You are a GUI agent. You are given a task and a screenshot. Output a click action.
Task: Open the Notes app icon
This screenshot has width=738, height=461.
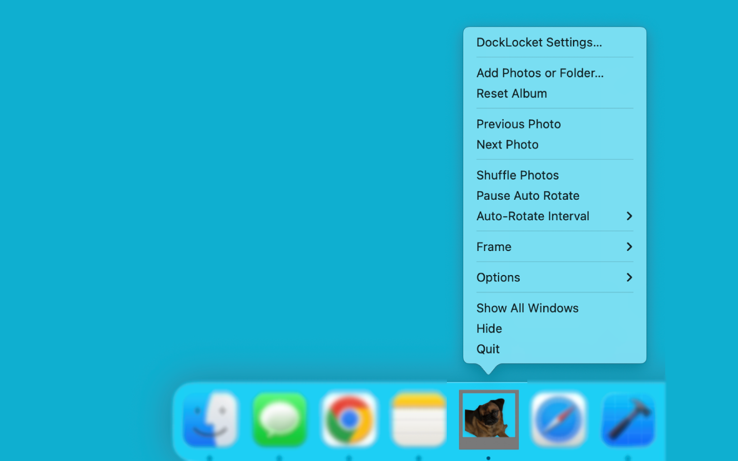click(419, 418)
